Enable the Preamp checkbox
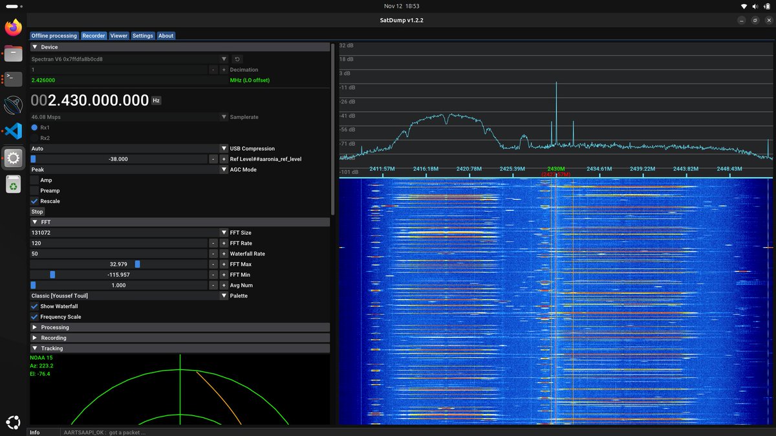The image size is (776, 436). coord(34,191)
